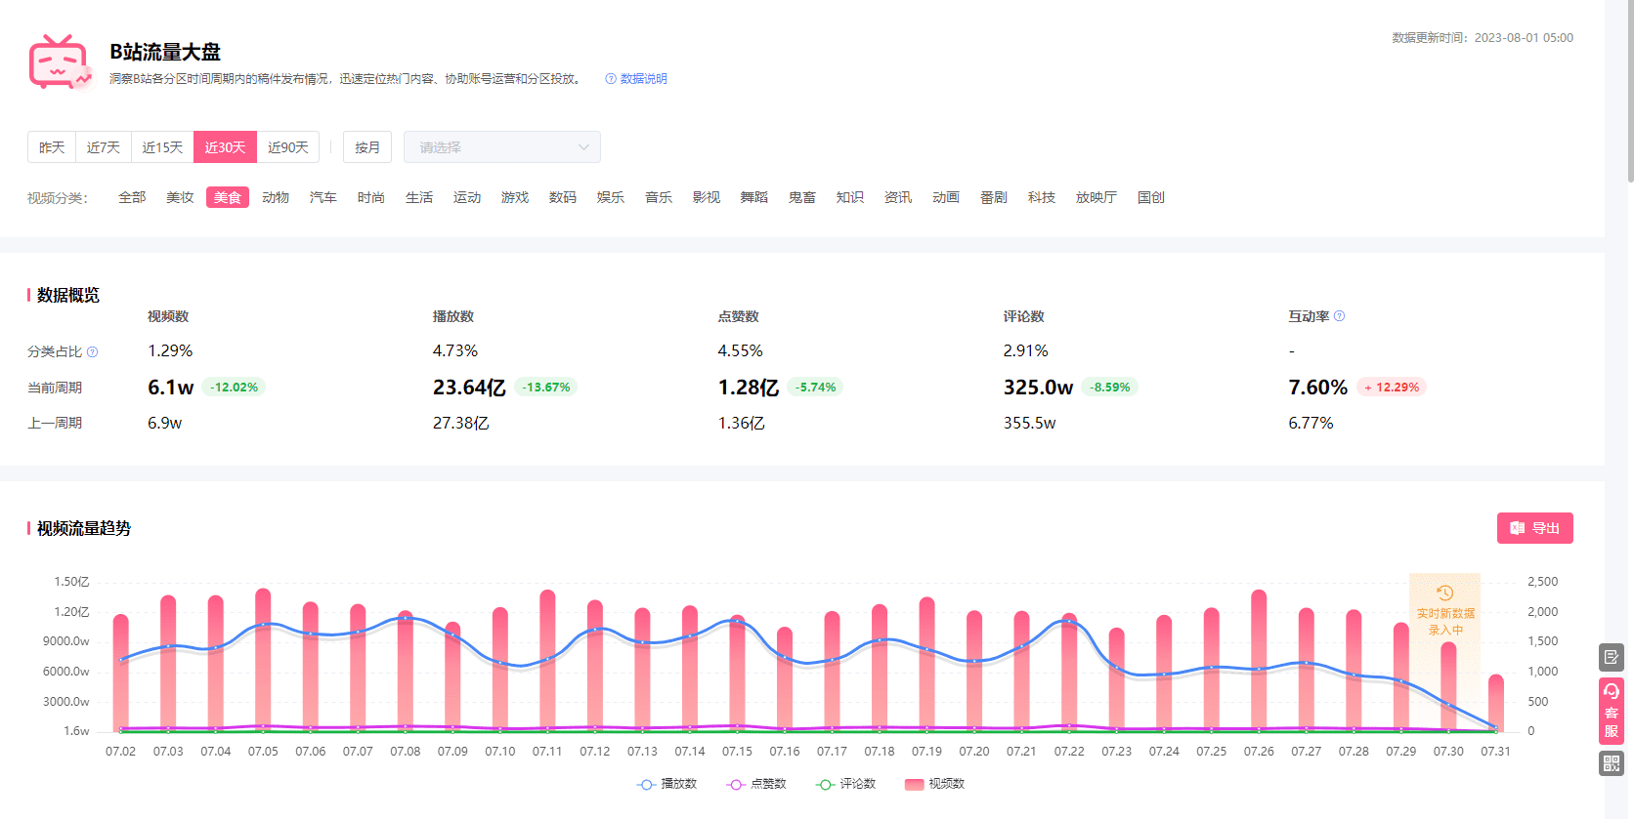Filter by 游戏 video category

[x=515, y=197]
